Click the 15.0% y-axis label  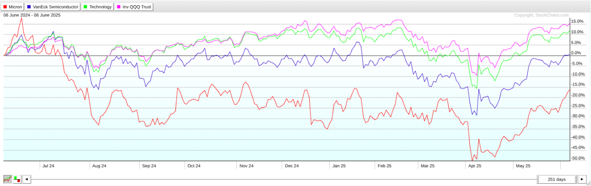(x=577, y=21)
